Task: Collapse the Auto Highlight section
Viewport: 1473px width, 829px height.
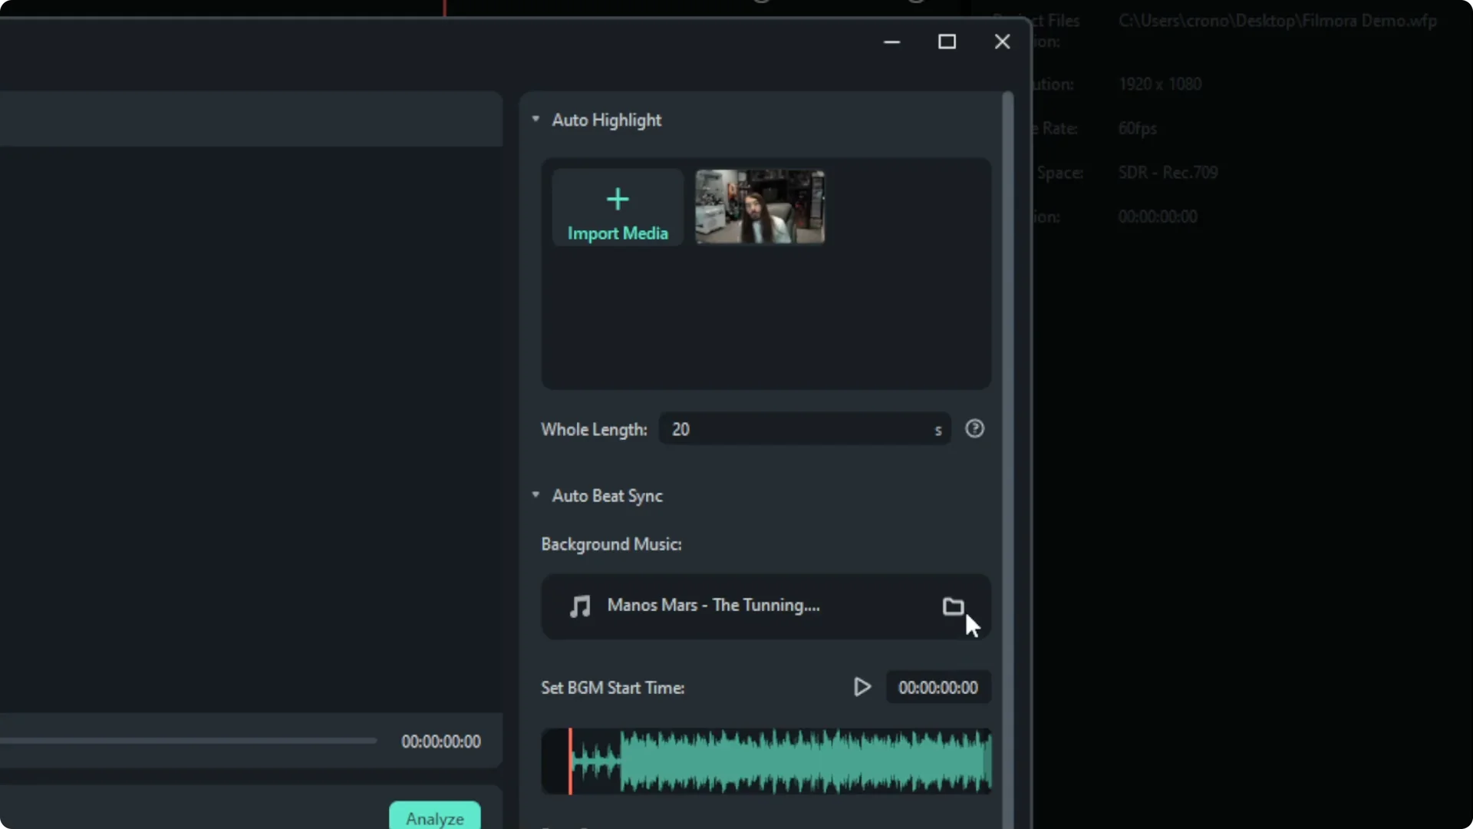Action: [x=535, y=119]
